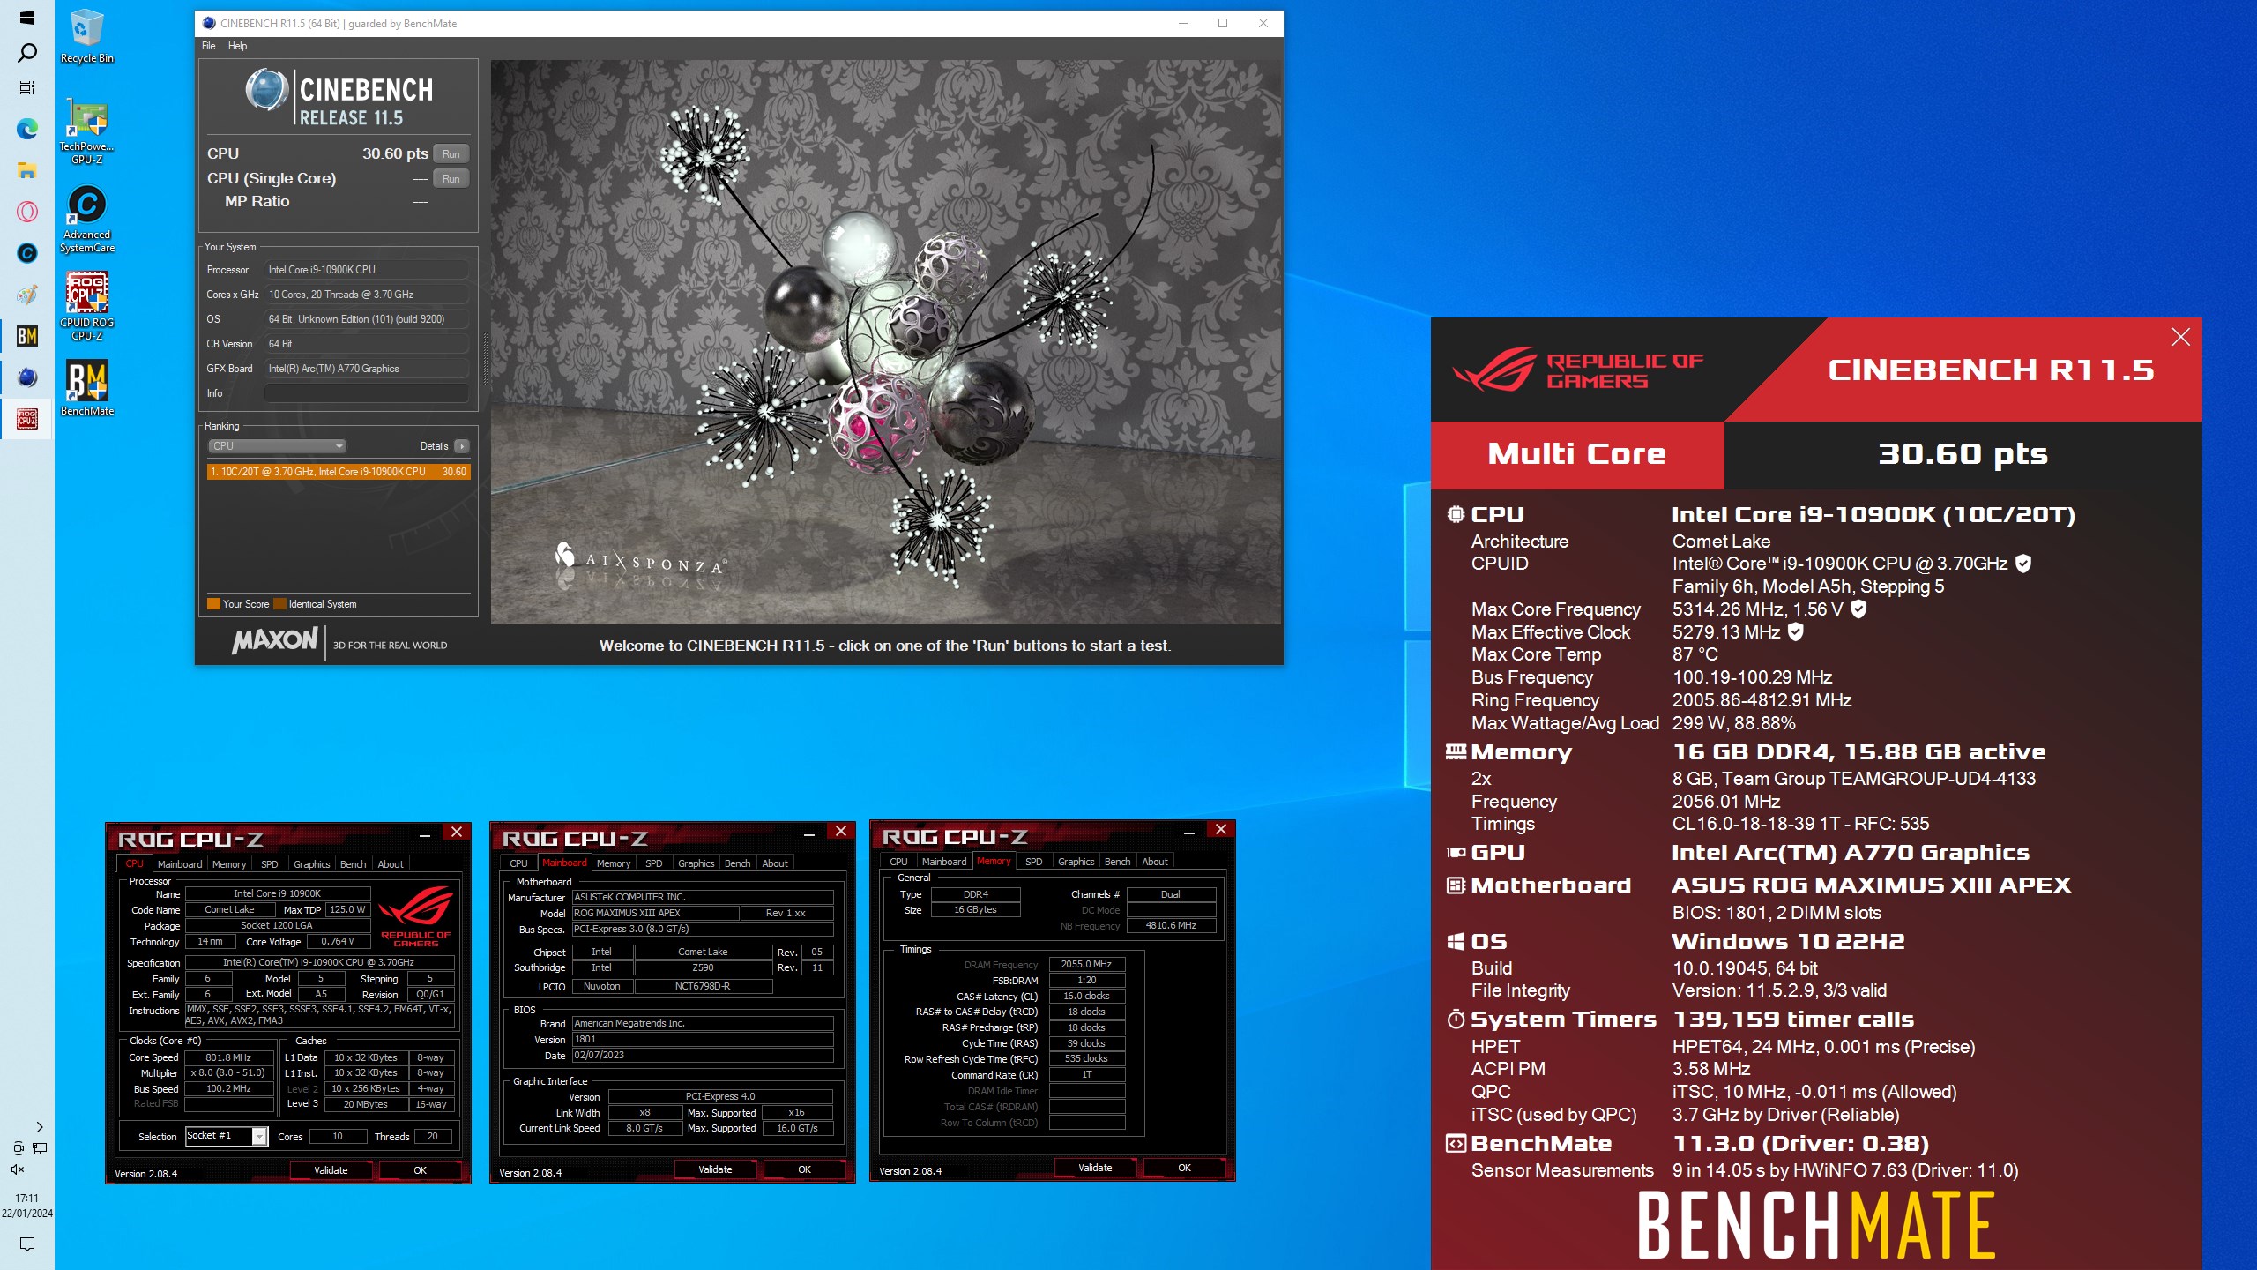Run the CPU multi-core test

pos(451,154)
